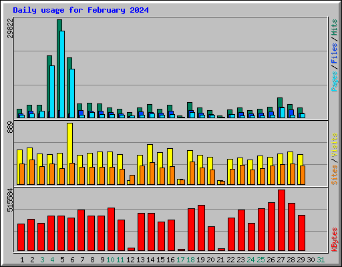Click the 889 visits axis value
Screen dimensions: 342x267
tap(10, 127)
